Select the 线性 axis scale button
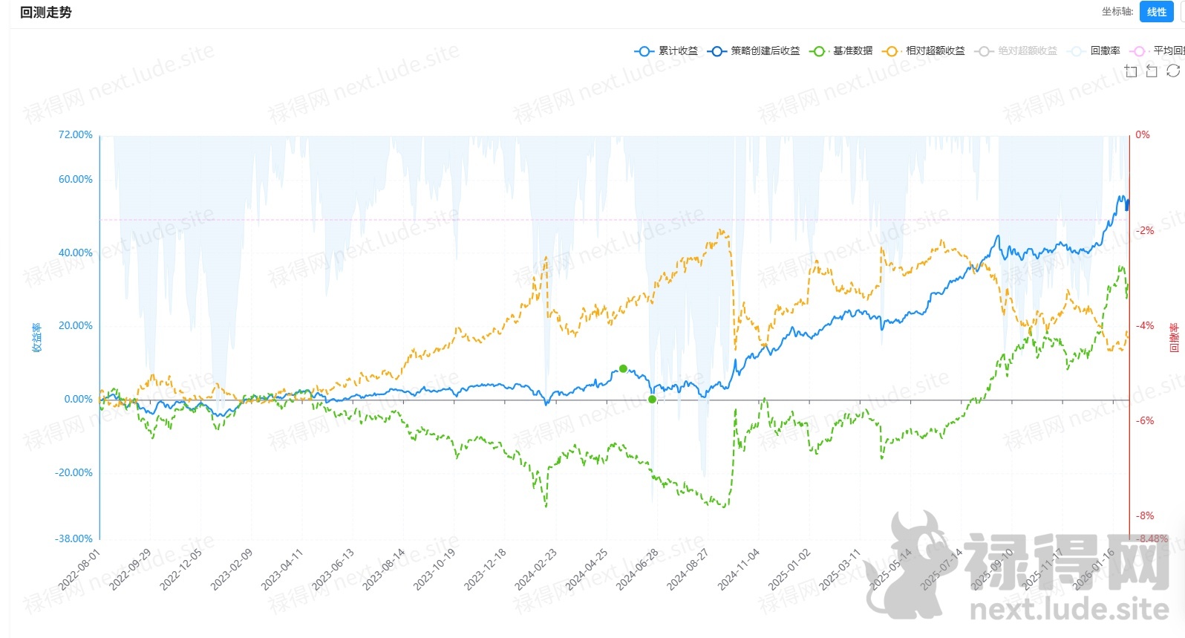 tap(1156, 12)
